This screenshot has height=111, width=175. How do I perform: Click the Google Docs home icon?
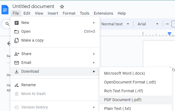[5, 10]
